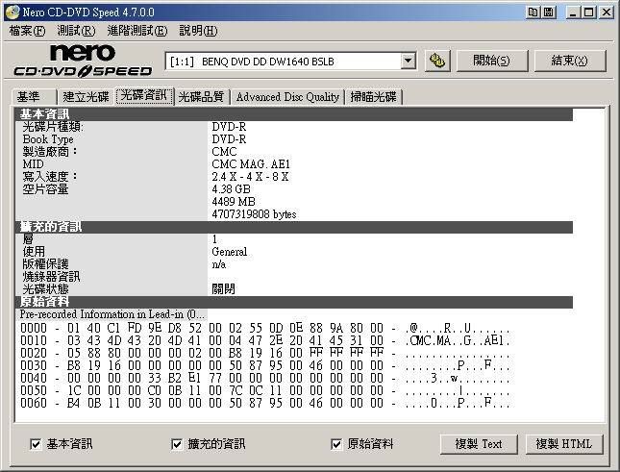Click the 燒錄器資訊 label
The height and width of the screenshot is (472, 620).
coord(51,277)
